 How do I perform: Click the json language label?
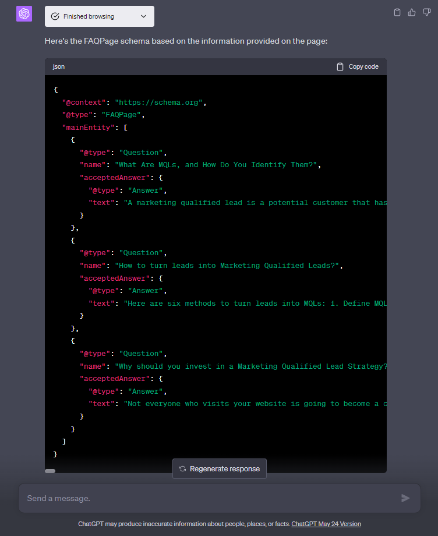[59, 66]
